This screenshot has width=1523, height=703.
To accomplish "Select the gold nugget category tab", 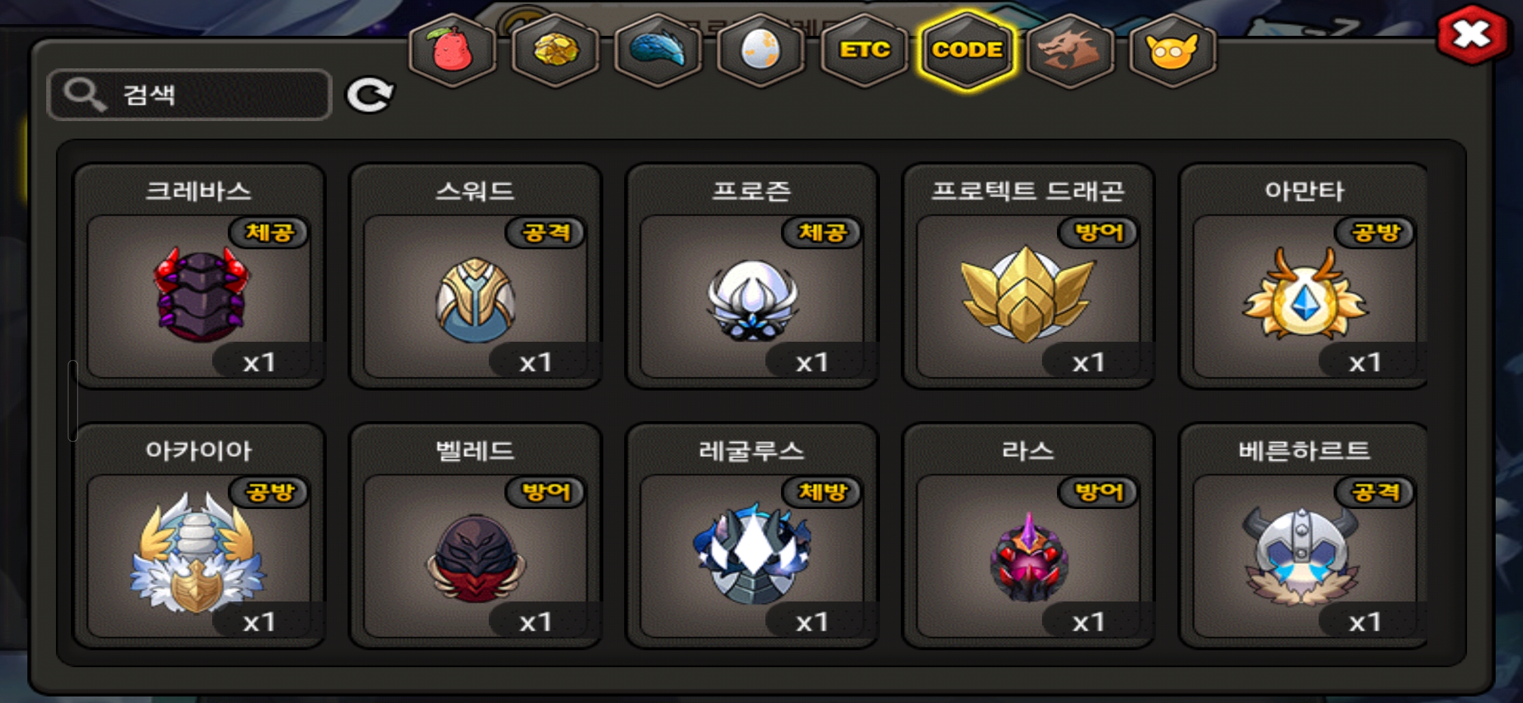I will (555, 50).
